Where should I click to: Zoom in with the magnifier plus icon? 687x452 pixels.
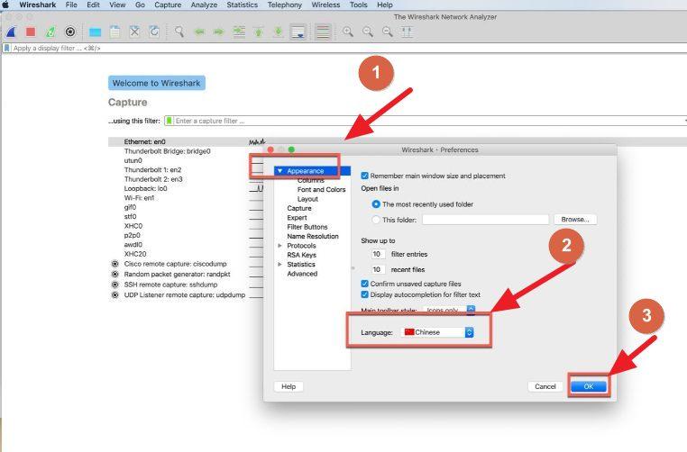[348, 32]
